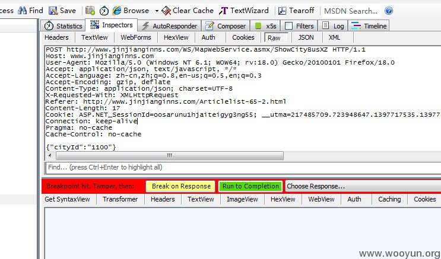Click the User-Agent header line

[220, 63]
